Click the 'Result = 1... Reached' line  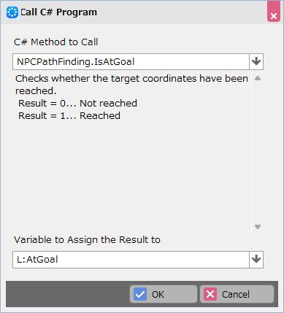(69, 115)
